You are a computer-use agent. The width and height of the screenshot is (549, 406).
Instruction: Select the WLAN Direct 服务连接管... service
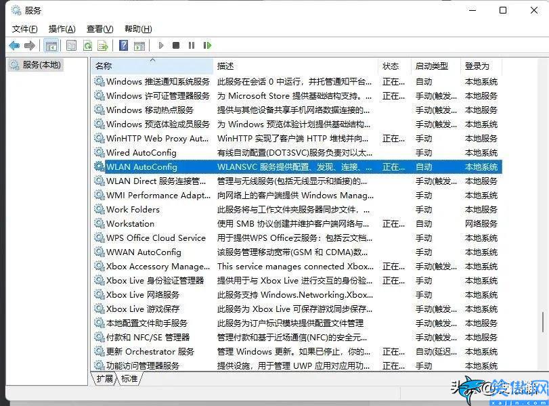pyautogui.click(x=156, y=181)
